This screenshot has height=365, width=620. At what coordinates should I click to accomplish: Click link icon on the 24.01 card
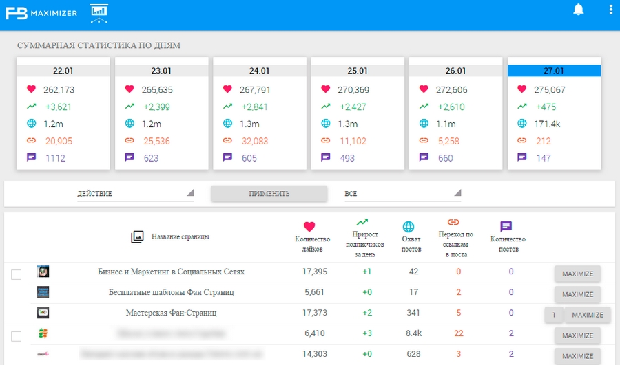point(227,140)
